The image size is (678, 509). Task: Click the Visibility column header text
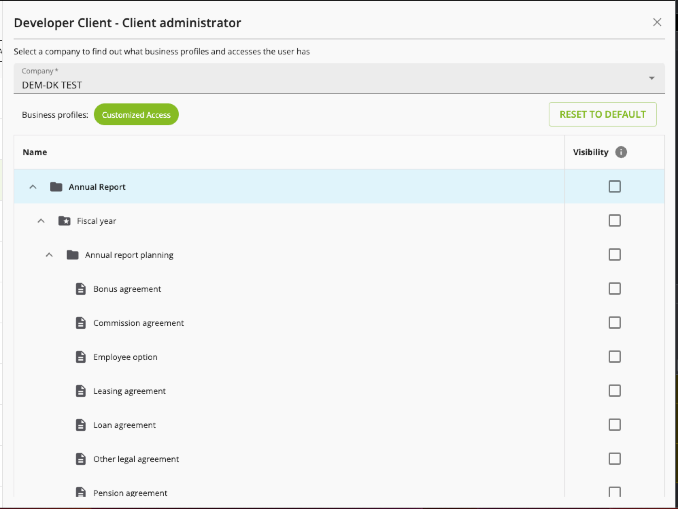591,152
